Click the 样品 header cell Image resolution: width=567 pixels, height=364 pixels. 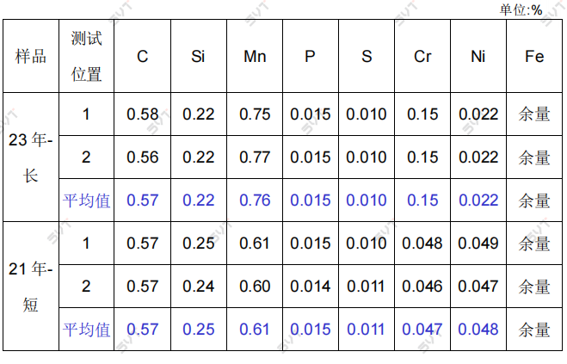click(31, 57)
